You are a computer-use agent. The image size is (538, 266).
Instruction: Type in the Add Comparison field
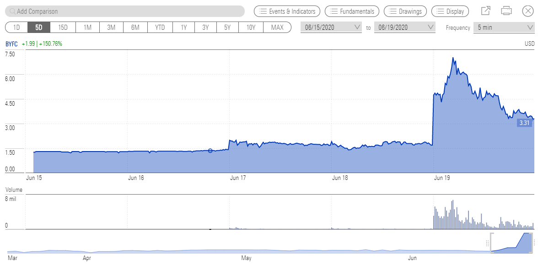coord(128,11)
